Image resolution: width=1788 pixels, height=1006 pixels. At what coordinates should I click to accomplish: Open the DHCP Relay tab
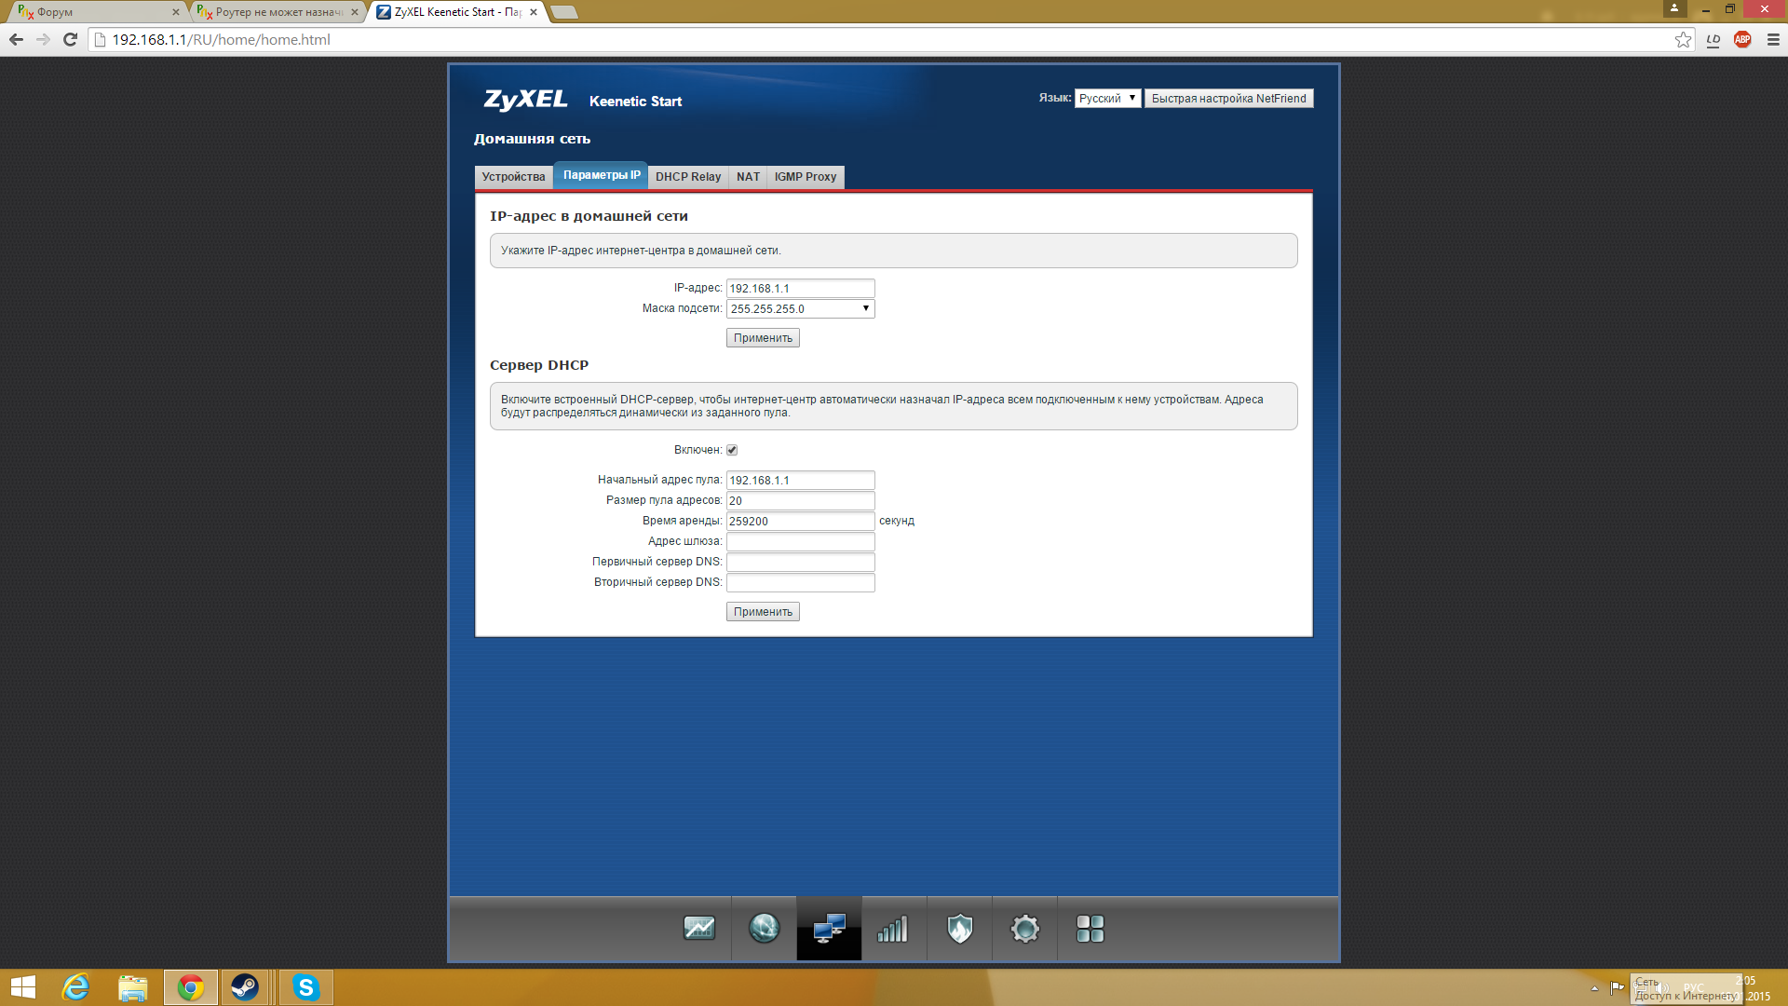pos(688,177)
